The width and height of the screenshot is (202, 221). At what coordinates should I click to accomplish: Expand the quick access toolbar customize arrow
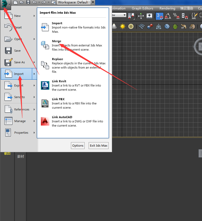[93, 2]
